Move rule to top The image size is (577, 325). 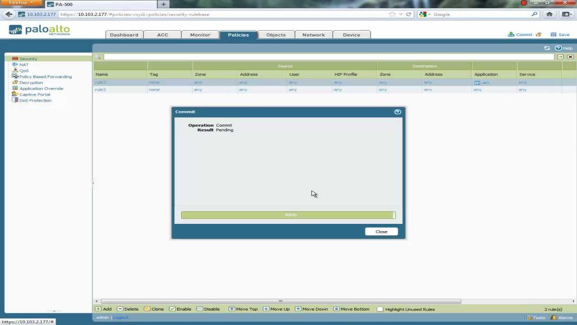click(x=243, y=309)
